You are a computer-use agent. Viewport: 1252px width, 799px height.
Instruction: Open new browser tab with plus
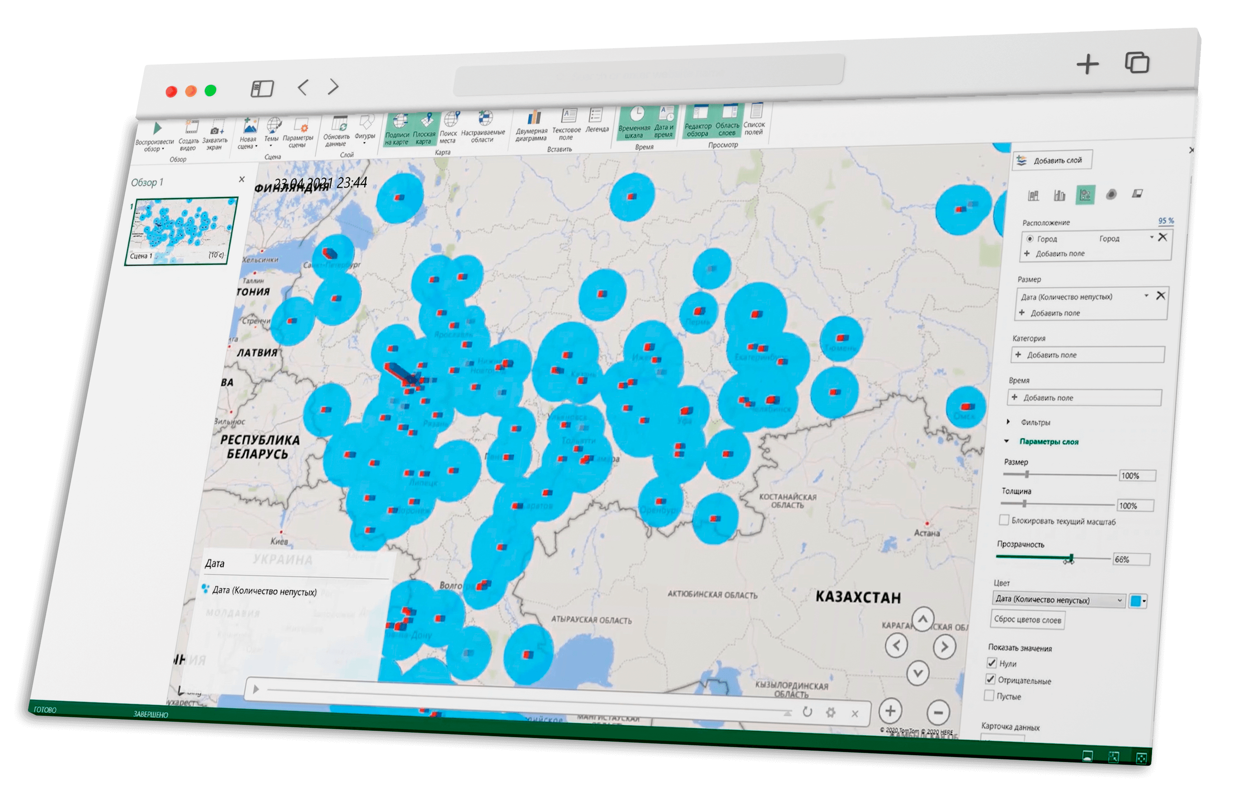coord(1087,65)
